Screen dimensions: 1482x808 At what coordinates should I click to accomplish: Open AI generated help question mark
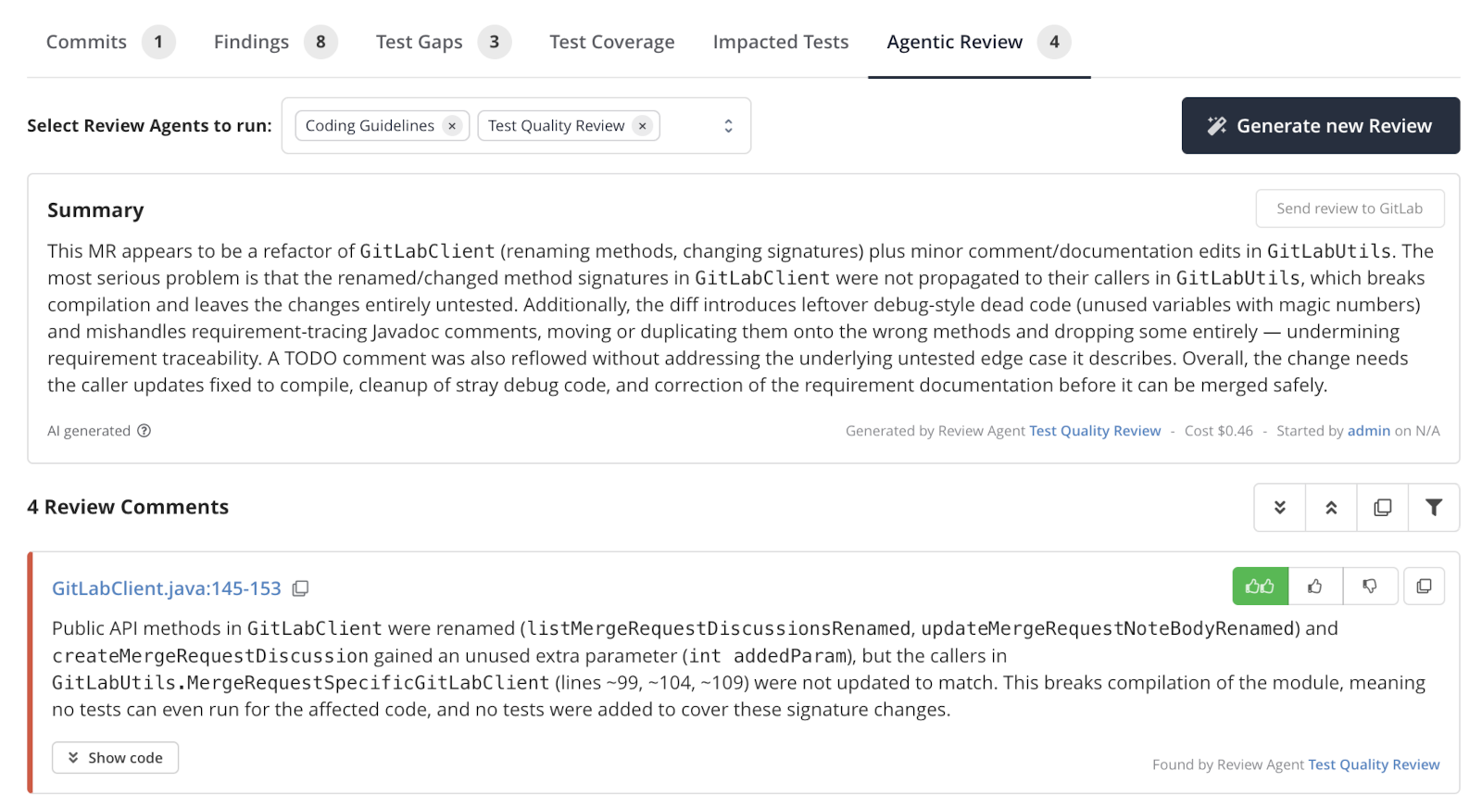click(144, 431)
